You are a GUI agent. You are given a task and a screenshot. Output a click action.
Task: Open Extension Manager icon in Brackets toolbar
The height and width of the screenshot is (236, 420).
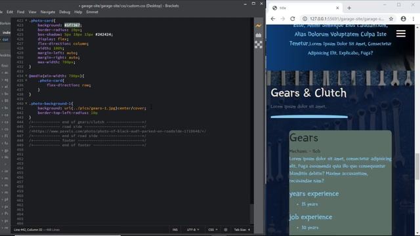pyautogui.click(x=258, y=35)
